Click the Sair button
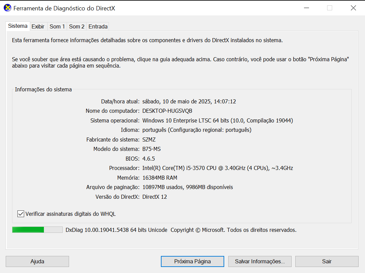Screen dimensions: 365x273 pos(327,261)
